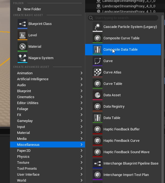Choose Data Registry from the list
Screen dimensions: 165x183
click(x=123, y=107)
